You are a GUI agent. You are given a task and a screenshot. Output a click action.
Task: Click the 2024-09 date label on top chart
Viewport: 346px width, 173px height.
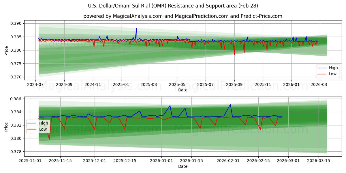(64, 84)
